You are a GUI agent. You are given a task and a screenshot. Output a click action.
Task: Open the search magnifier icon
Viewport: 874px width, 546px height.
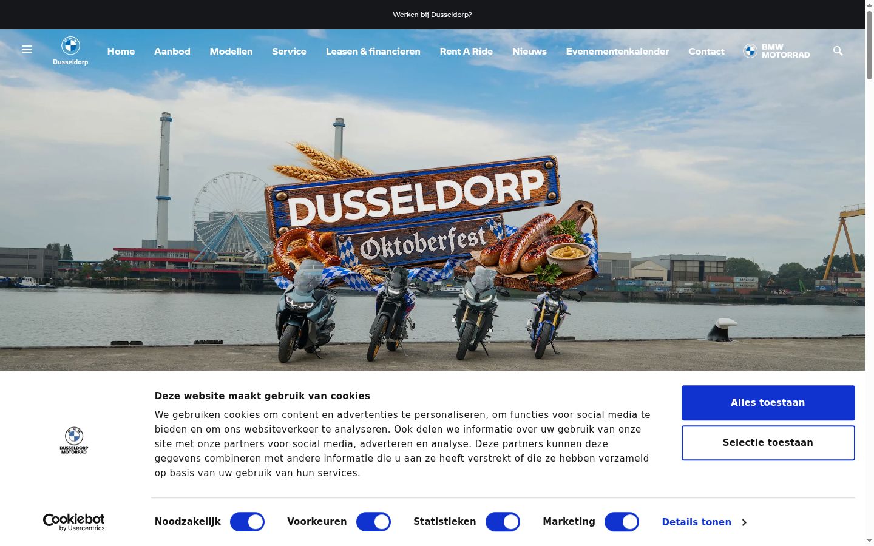tap(838, 51)
